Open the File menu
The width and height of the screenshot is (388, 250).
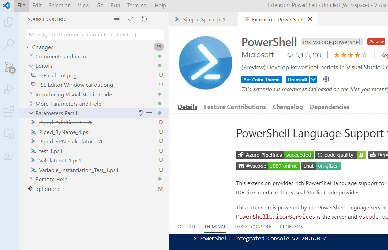(21, 5)
